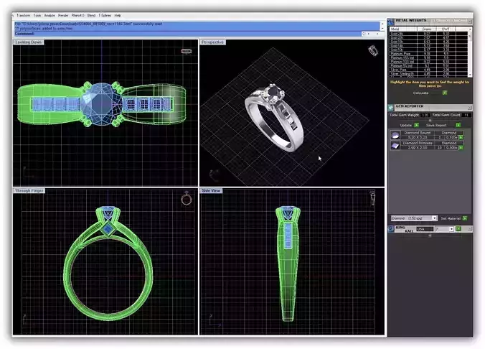Select the Diamond Princess 2.00 x 2.00 entry
This screenshot has width=485, height=349.
[418, 146]
